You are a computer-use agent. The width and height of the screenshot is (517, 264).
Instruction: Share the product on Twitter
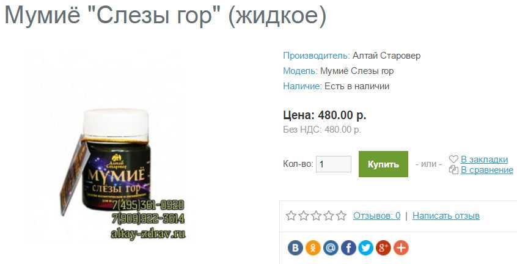[365, 248]
